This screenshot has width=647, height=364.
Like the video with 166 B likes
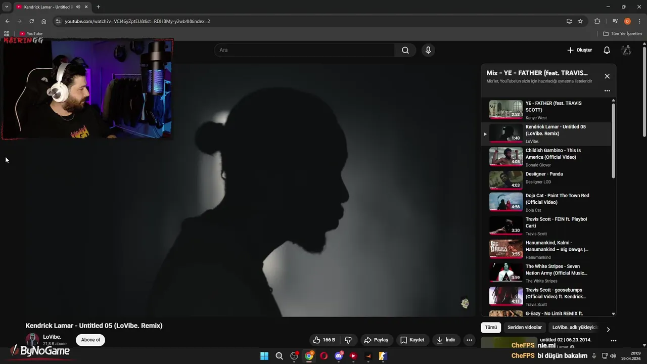click(x=324, y=340)
